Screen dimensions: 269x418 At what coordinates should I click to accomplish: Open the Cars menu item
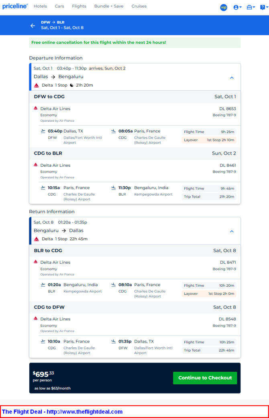pos(59,6)
